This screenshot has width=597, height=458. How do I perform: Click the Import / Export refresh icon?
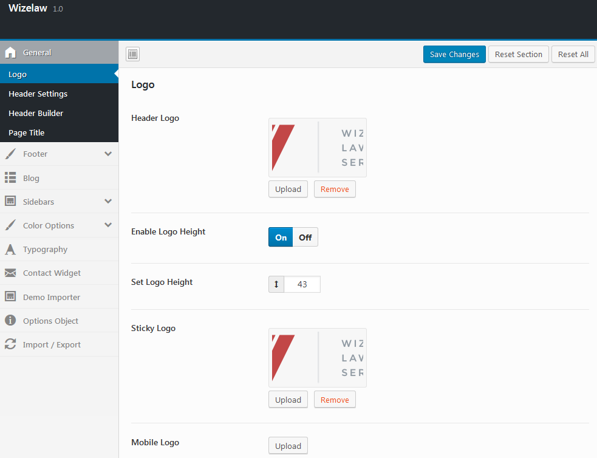tap(10, 344)
